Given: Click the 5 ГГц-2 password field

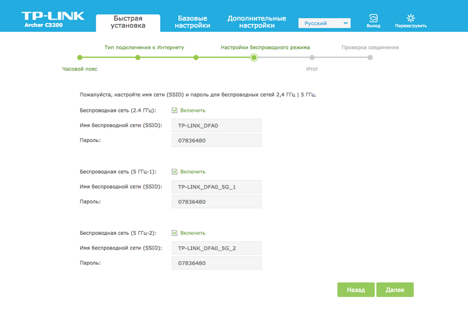Looking at the screenshot, I should tap(217, 263).
